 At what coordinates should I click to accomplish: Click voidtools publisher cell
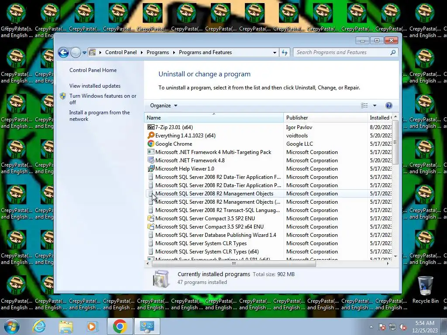pyautogui.click(x=297, y=136)
